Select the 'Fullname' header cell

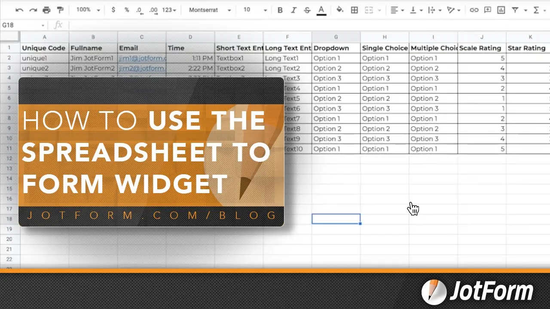[x=93, y=48]
